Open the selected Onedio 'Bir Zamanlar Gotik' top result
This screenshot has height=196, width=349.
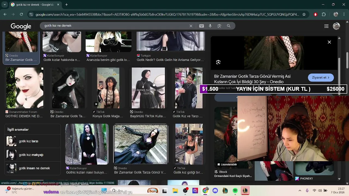[21, 48]
